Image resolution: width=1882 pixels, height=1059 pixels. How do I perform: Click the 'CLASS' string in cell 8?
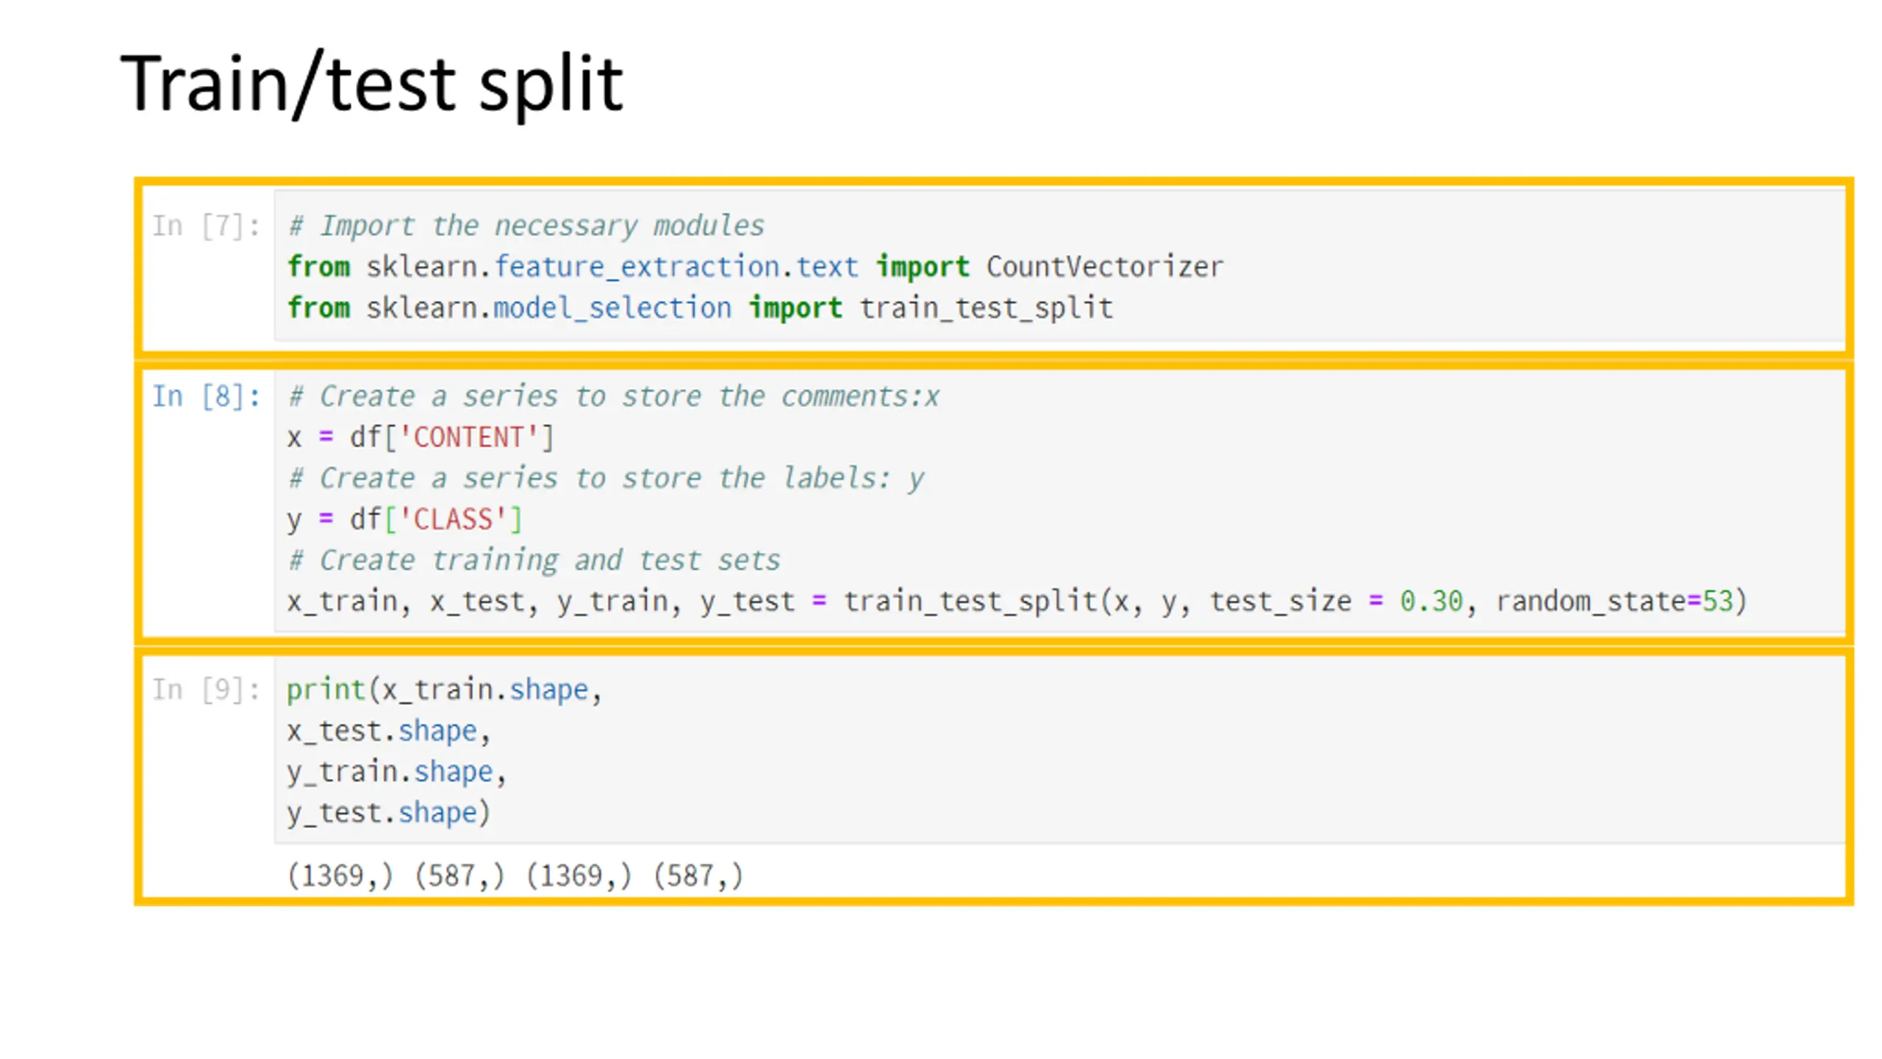coord(452,520)
